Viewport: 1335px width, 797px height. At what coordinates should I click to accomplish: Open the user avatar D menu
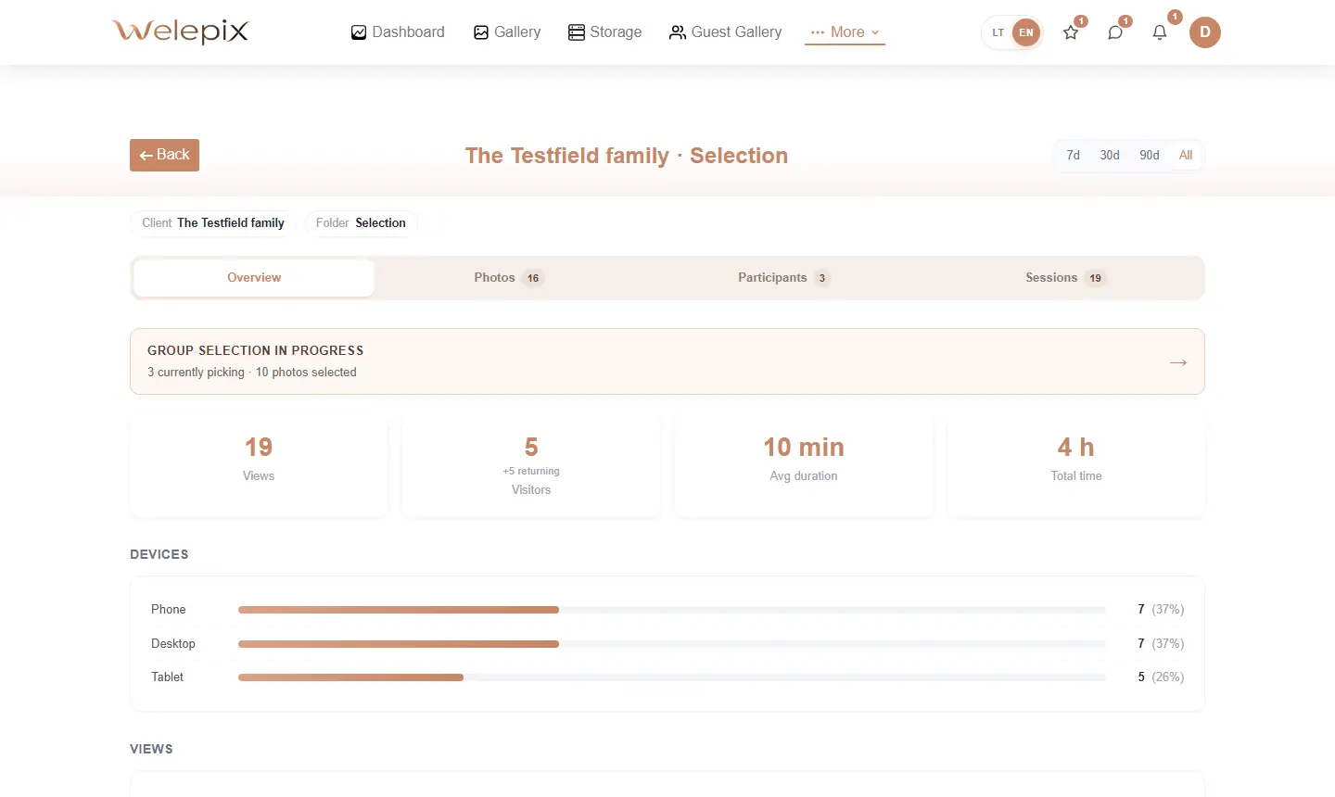click(x=1205, y=32)
